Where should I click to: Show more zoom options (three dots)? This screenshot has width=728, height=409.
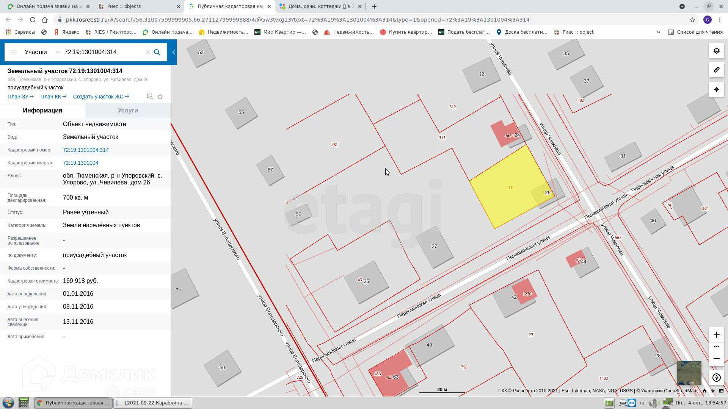pyautogui.click(x=716, y=347)
